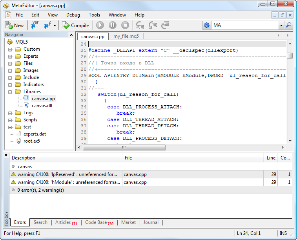Screen dimensions: 297x240
Task: Click the Step Out debug icon
Action: click(165, 25)
